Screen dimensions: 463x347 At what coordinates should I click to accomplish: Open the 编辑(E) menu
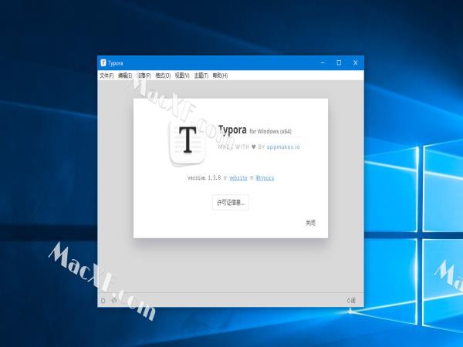[125, 76]
